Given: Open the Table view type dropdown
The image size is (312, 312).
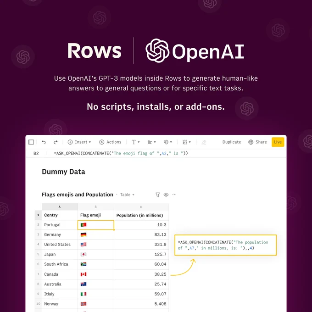Looking at the screenshot, I should (127, 195).
